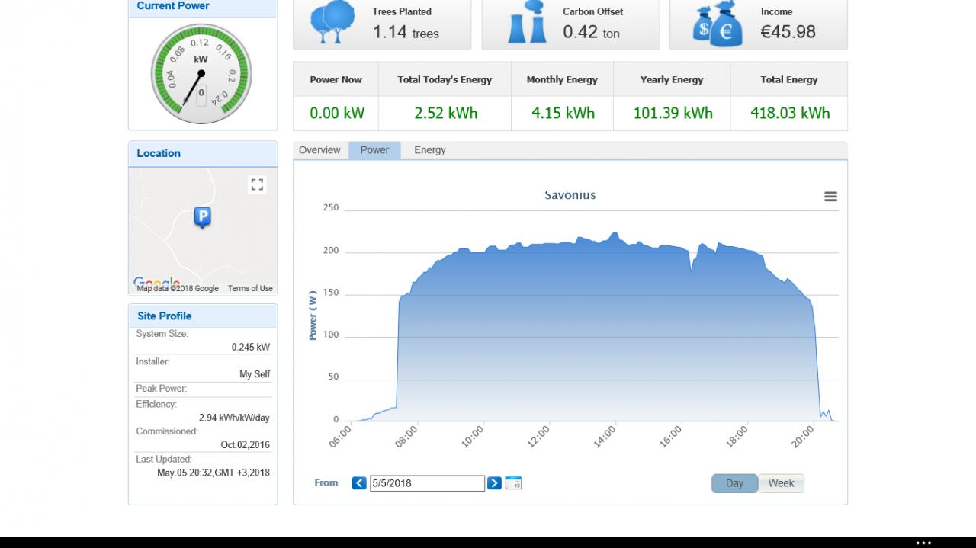Click the Map data ©2018 Google attribution
Image resolution: width=976 pixels, height=548 pixels.
[x=178, y=288]
